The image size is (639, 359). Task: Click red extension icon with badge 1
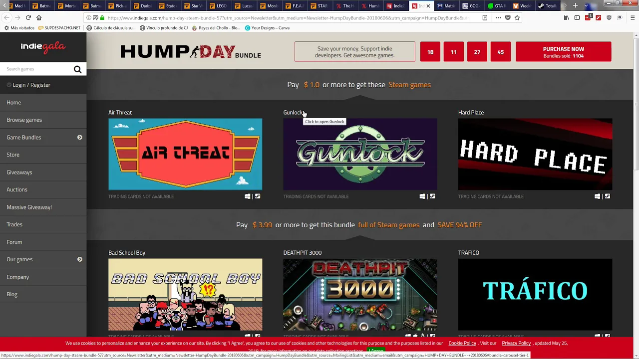point(588,17)
